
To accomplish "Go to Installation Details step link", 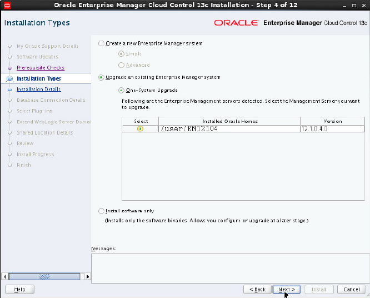I will coord(39,90).
